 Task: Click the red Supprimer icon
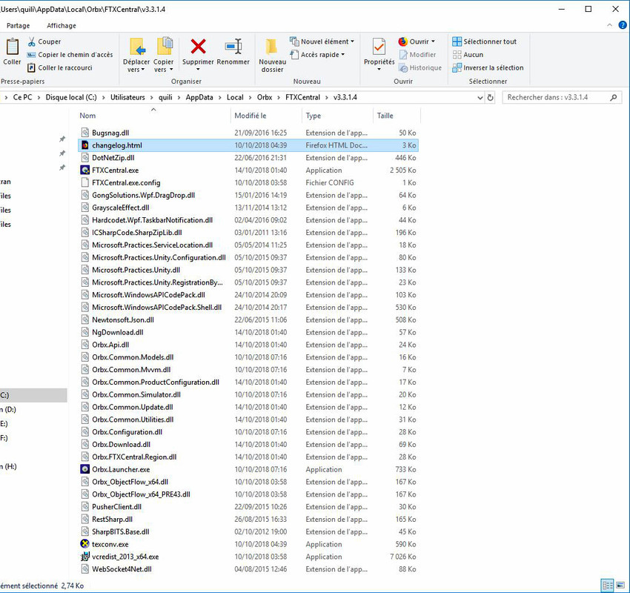click(x=198, y=47)
